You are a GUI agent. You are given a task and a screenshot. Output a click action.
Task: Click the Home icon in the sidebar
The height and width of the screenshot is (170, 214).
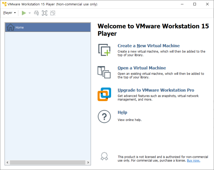(x=11, y=27)
